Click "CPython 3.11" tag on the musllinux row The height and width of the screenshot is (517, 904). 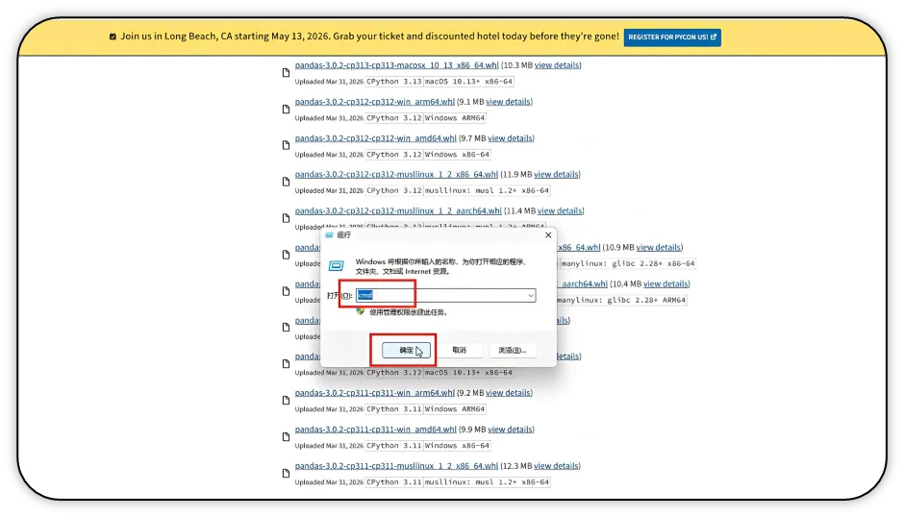point(393,481)
